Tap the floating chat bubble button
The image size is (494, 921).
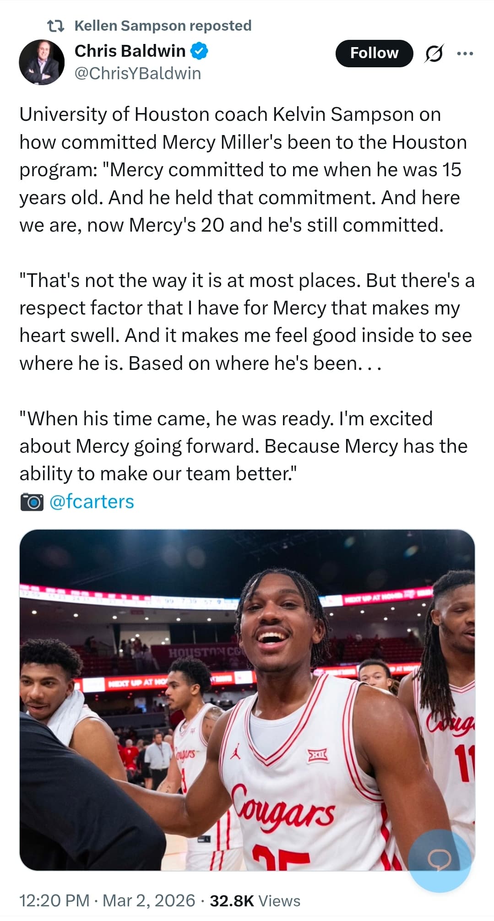(x=439, y=861)
